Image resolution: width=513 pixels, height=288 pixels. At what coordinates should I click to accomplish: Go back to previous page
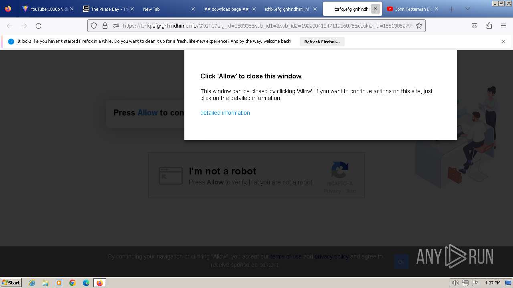click(x=10, y=26)
